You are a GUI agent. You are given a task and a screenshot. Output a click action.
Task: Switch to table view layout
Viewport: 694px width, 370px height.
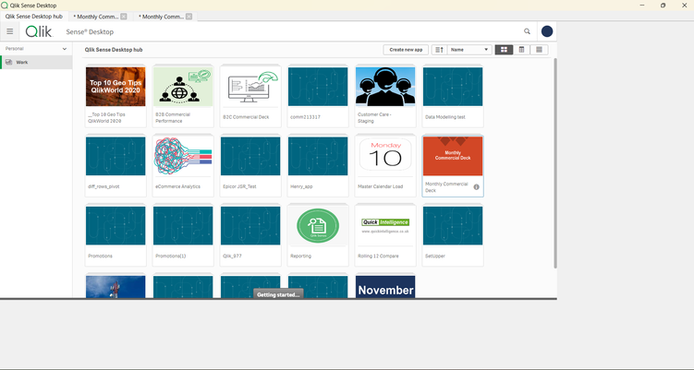(x=521, y=50)
